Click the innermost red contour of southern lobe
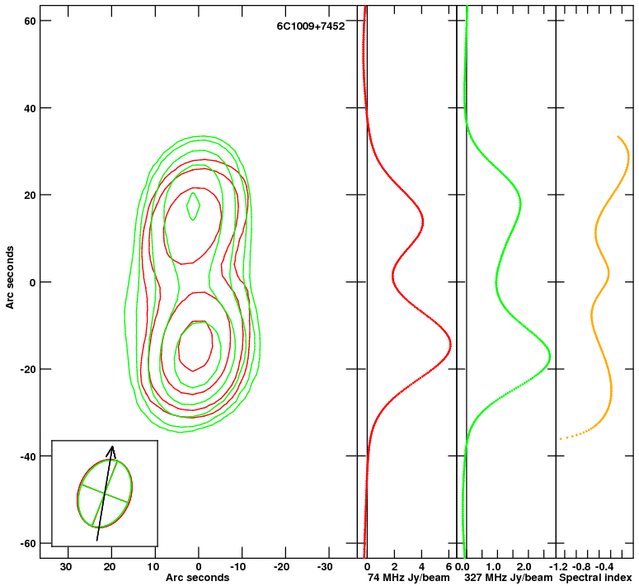Screen dimensions: 639x586 coord(195,346)
